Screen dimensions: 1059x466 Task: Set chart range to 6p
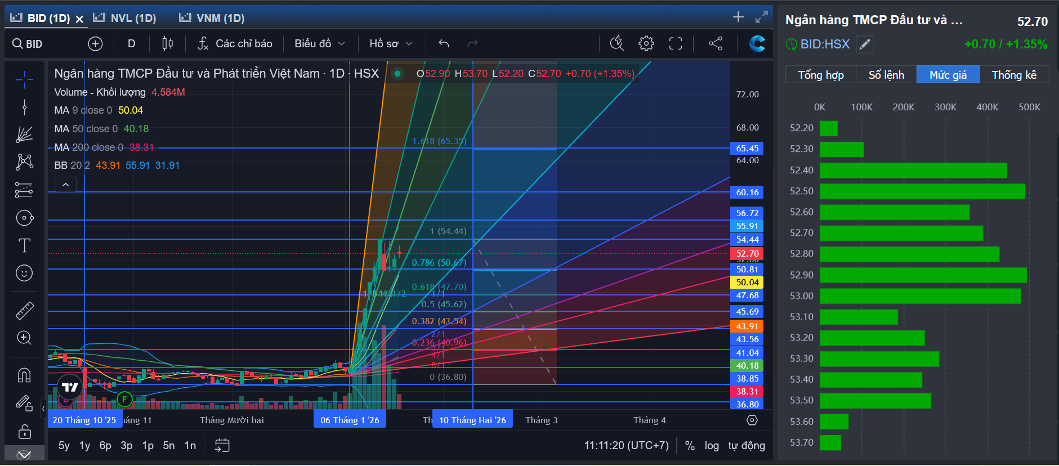105,446
